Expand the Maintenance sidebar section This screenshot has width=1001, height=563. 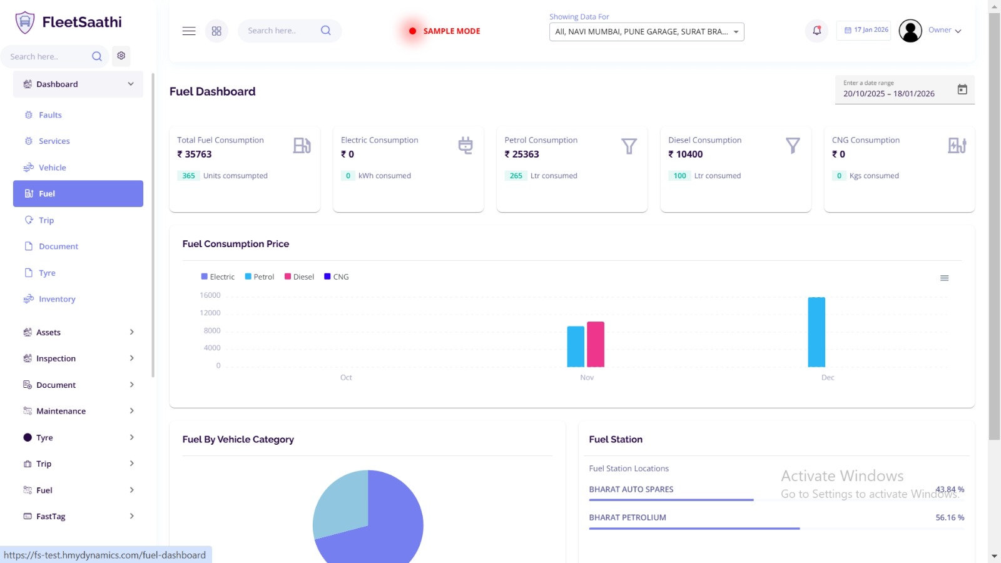pos(78,411)
